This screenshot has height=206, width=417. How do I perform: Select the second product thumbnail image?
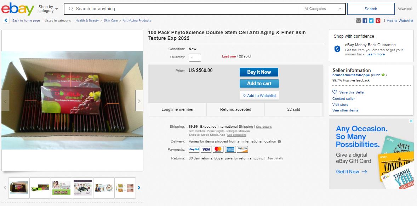[40, 188]
